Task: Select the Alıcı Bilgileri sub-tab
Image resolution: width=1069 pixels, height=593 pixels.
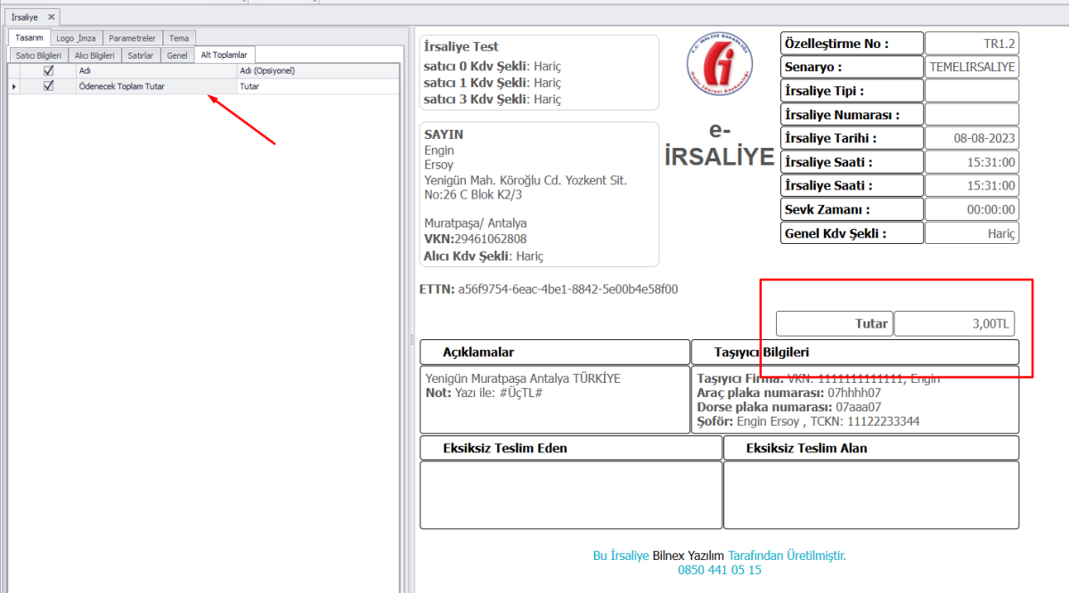Action: tap(94, 54)
